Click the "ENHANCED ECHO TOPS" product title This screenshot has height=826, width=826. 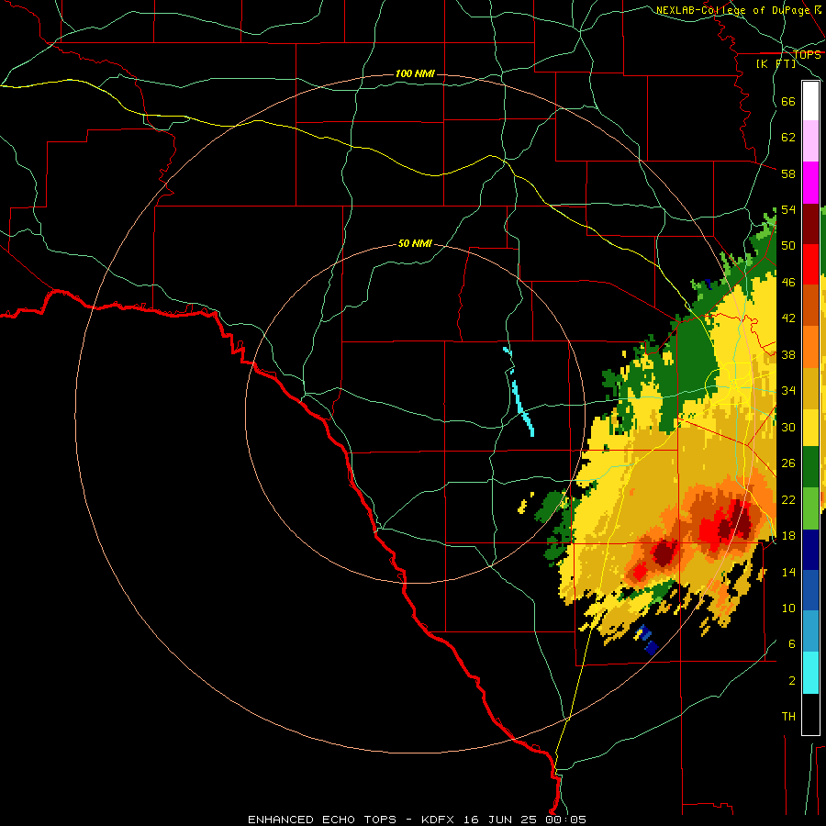click(x=322, y=820)
